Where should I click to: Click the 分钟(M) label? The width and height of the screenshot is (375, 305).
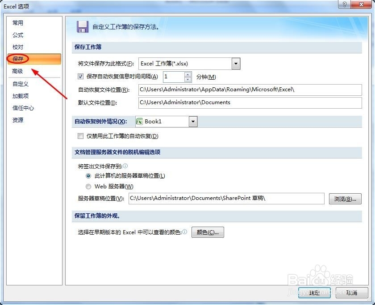tap(206, 77)
